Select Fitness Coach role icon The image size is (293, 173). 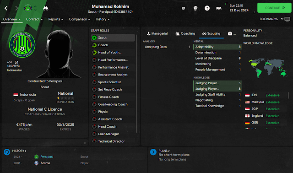point(94,97)
